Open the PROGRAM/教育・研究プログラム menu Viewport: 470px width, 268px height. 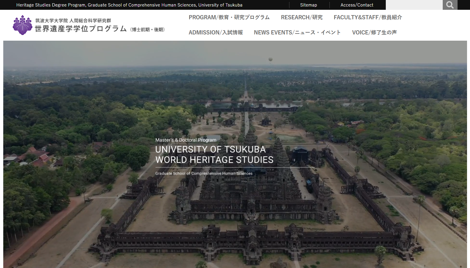[229, 18]
